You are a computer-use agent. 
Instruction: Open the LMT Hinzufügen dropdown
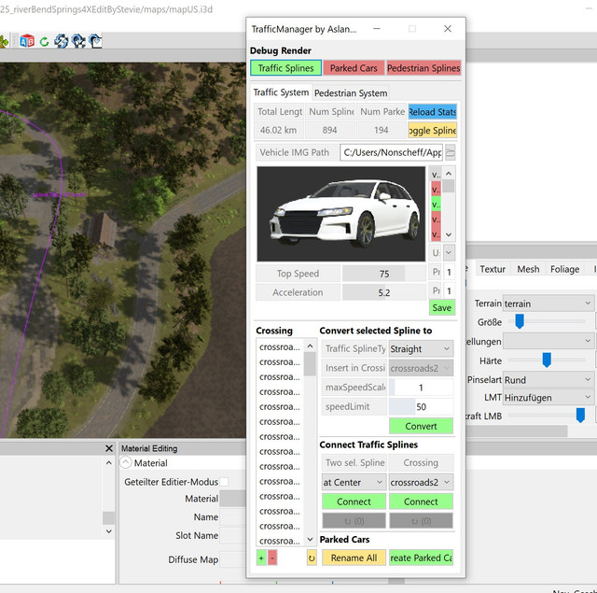click(548, 398)
